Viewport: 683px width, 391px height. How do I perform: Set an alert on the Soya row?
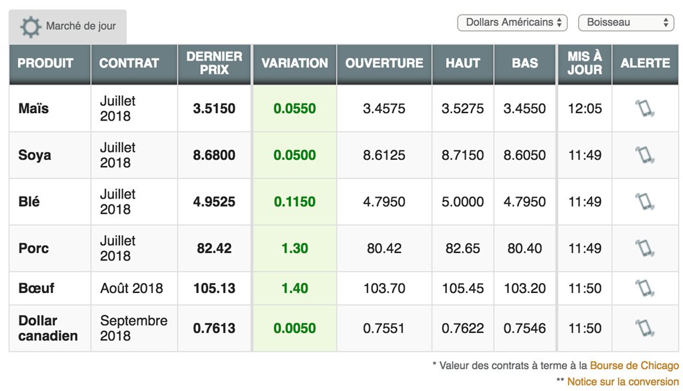click(x=644, y=155)
